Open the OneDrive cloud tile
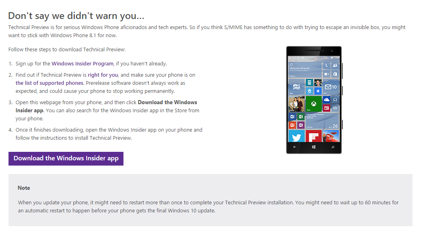 click(x=327, y=100)
